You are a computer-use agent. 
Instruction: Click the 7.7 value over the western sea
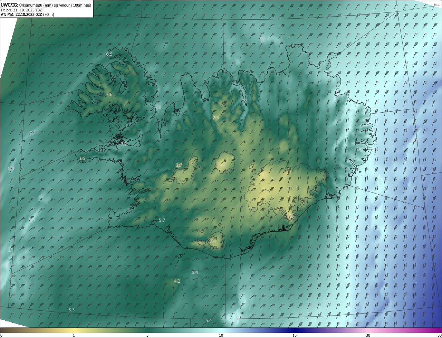[32, 133]
